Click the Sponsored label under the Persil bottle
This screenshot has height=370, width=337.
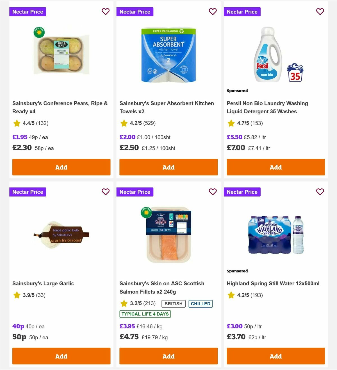click(x=237, y=91)
